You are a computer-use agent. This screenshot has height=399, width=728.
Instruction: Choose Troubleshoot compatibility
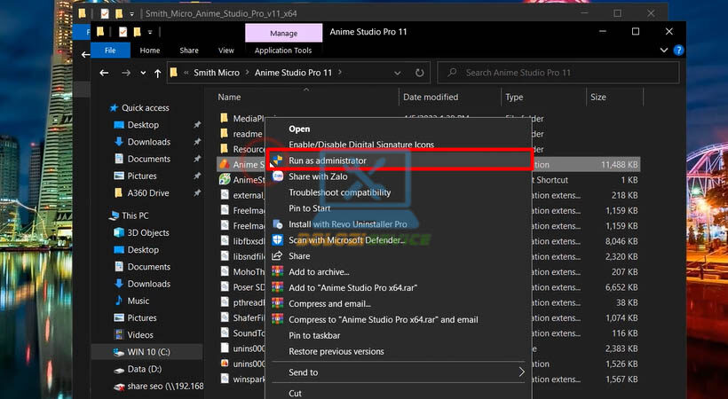(339, 192)
